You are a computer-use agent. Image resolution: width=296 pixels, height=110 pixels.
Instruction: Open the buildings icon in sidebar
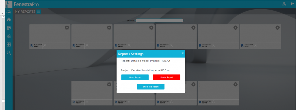click(9, 28)
